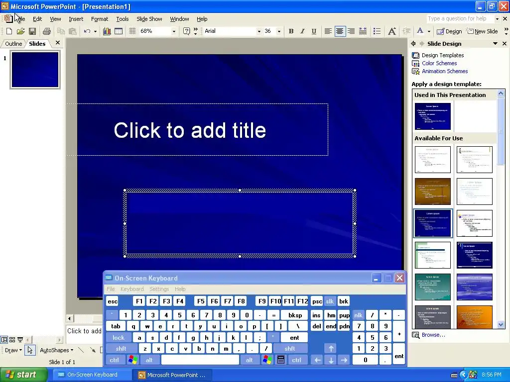Viewport: 510px width, 382px height.
Task: Open the Insert menu
Action: pos(76,19)
